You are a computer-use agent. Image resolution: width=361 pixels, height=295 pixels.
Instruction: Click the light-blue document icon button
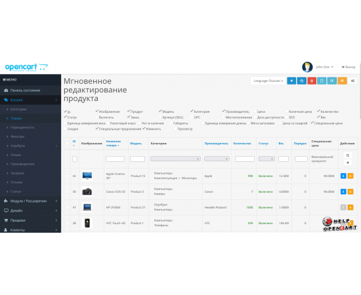pyautogui.click(x=322, y=81)
